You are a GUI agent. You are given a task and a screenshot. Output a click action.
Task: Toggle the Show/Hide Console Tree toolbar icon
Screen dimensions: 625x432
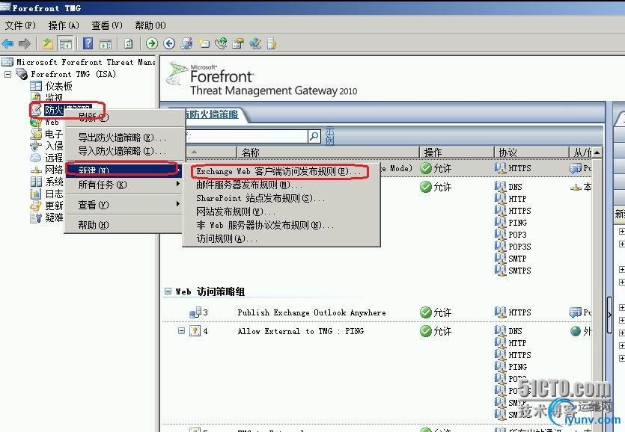tap(65, 43)
